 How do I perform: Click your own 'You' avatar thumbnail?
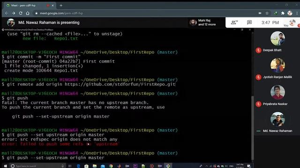pyautogui.click(x=292, y=23)
